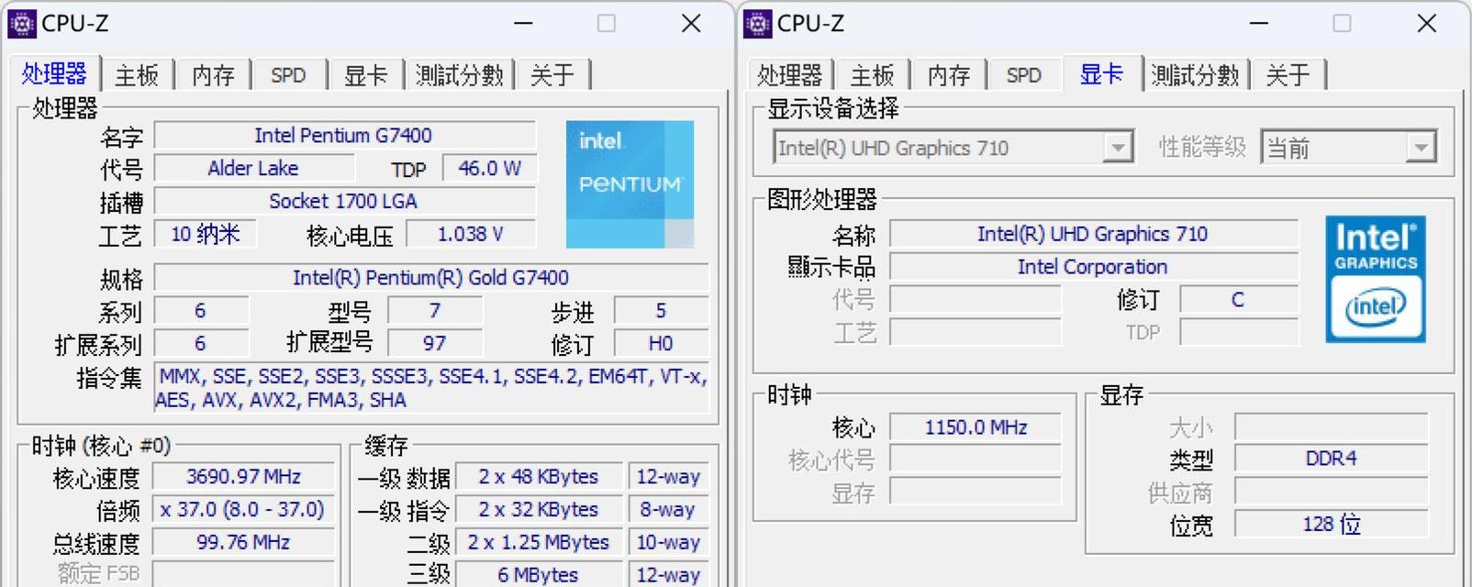Close the right CPU-Z window
This screenshot has height=587, width=1472.
tap(1426, 23)
